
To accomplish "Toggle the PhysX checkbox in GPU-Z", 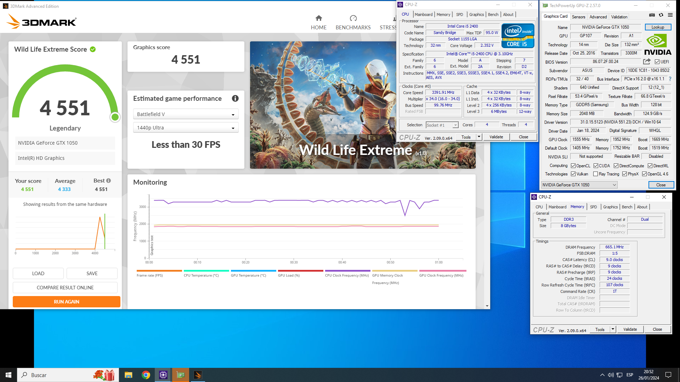I will 625,174.
